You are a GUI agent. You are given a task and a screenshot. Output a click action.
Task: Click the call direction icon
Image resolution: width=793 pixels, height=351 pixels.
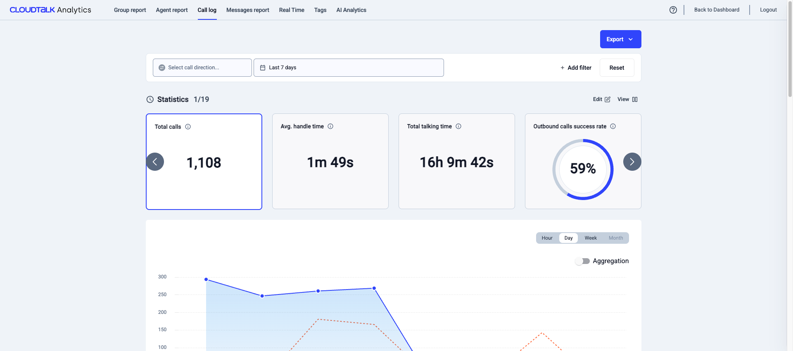(162, 68)
